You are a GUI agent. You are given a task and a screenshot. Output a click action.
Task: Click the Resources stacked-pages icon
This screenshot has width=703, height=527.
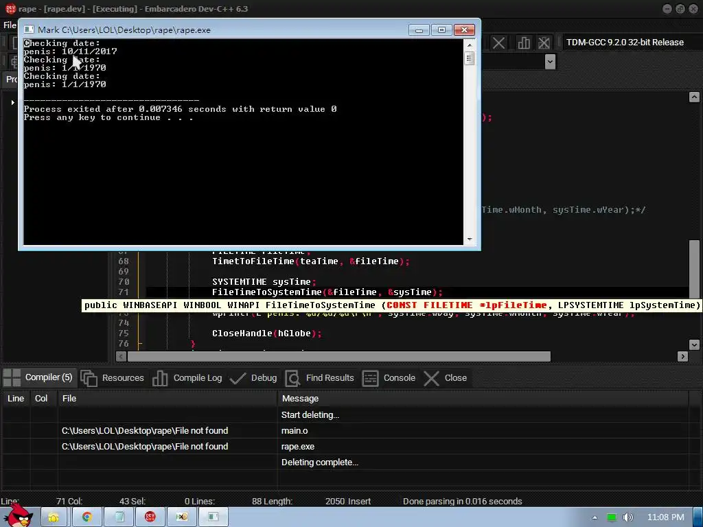pyautogui.click(x=89, y=378)
